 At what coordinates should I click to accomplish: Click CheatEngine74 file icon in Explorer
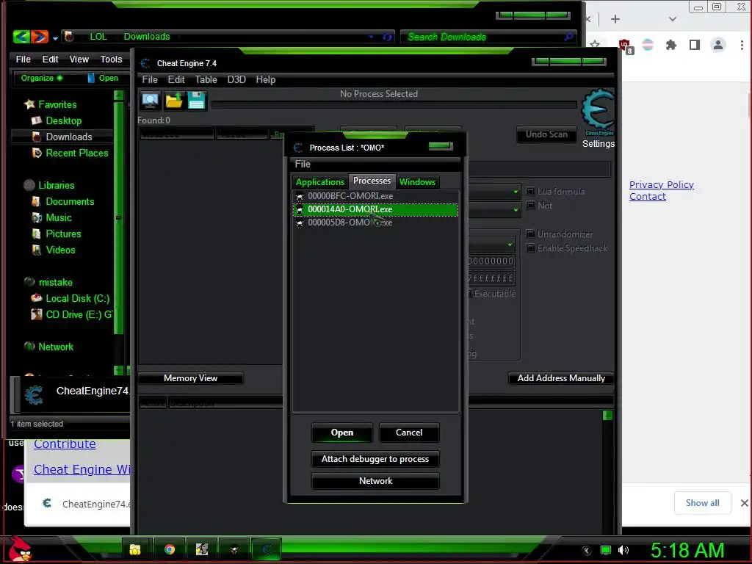click(x=34, y=395)
